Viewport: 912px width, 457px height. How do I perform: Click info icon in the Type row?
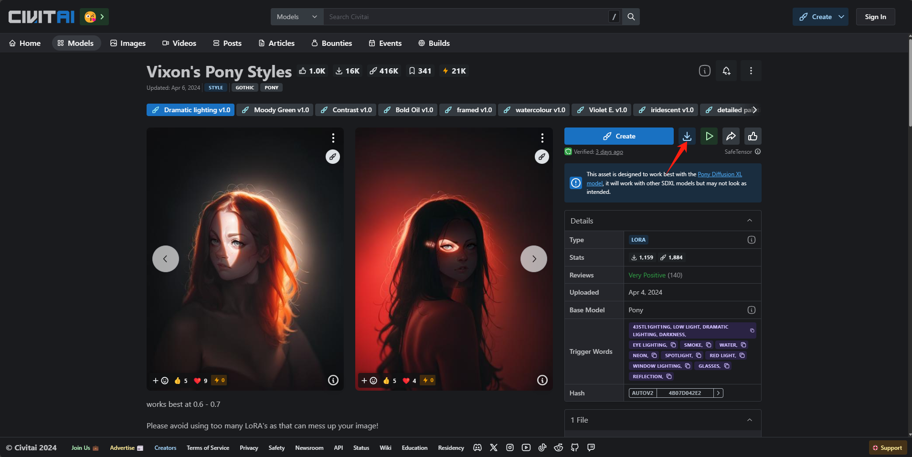coord(752,240)
